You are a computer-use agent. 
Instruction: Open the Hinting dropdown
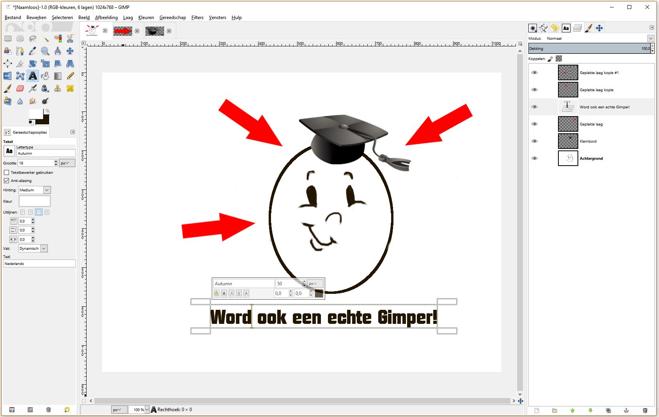point(35,190)
